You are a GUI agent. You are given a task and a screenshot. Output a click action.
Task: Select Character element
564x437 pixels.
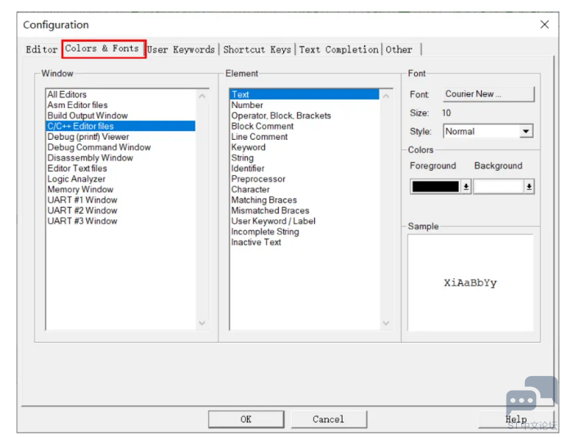pos(304,189)
